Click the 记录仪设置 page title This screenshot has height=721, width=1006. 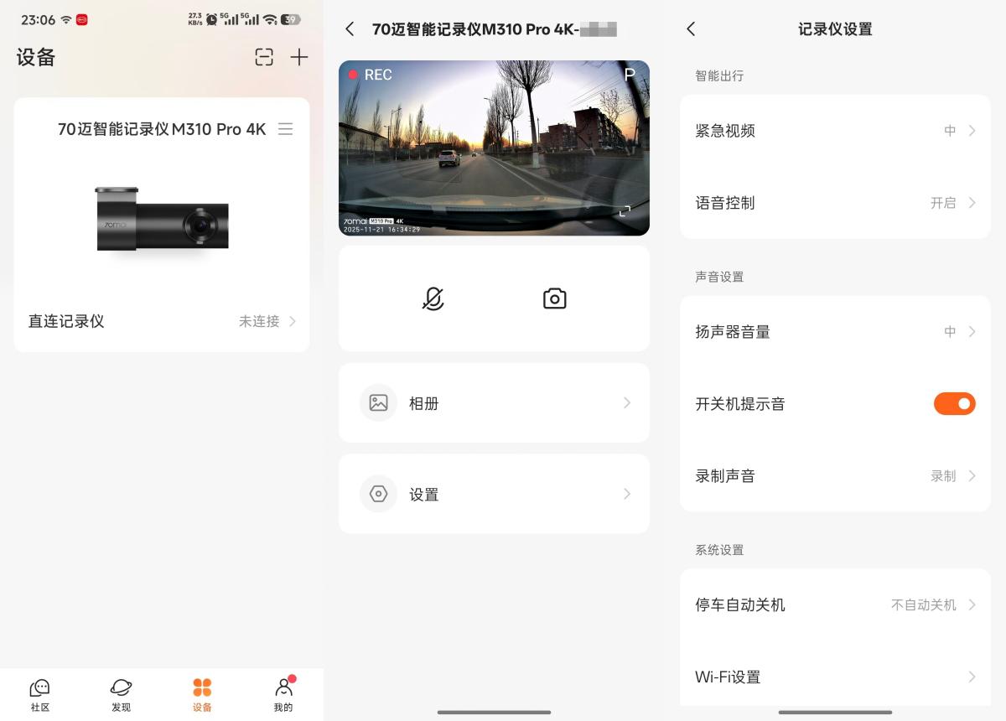(x=835, y=29)
